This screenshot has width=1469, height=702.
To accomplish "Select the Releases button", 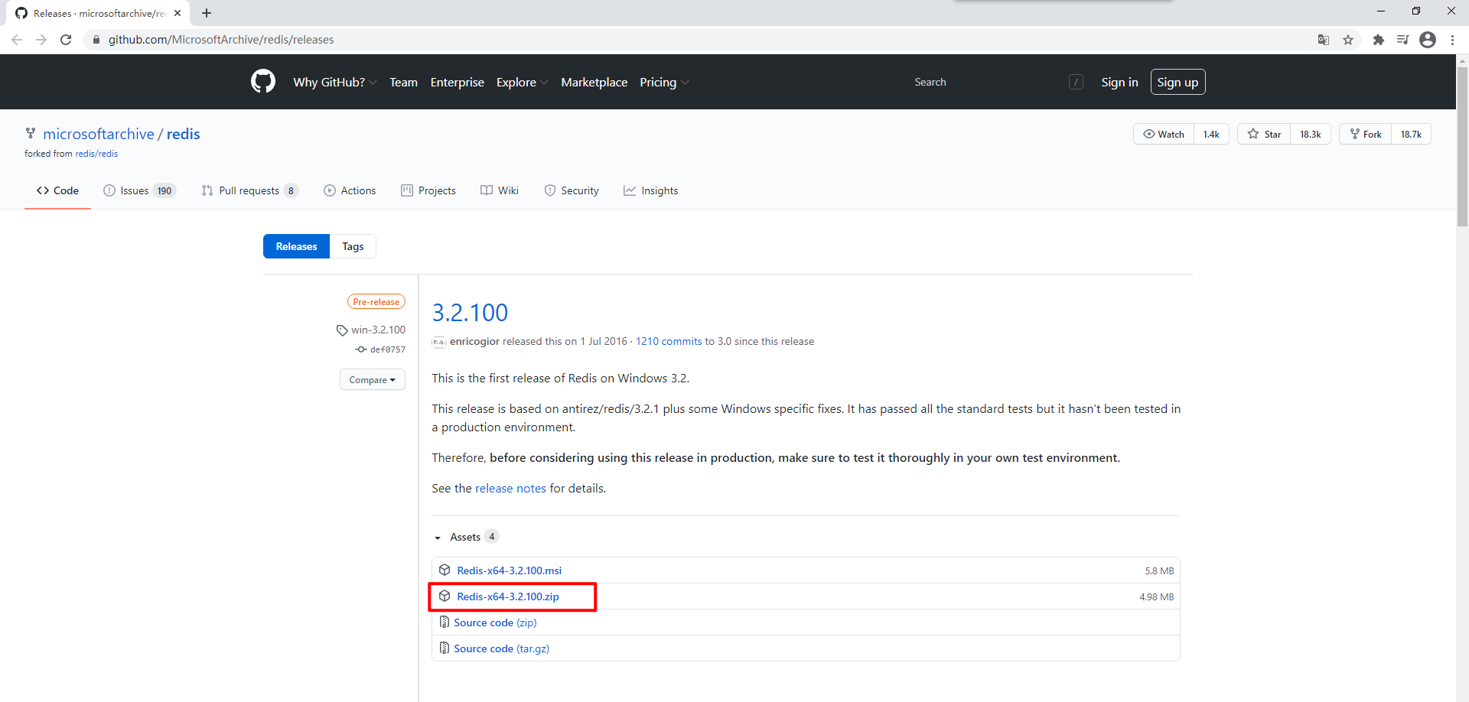I will pyautogui.click(x=296, y=246).
